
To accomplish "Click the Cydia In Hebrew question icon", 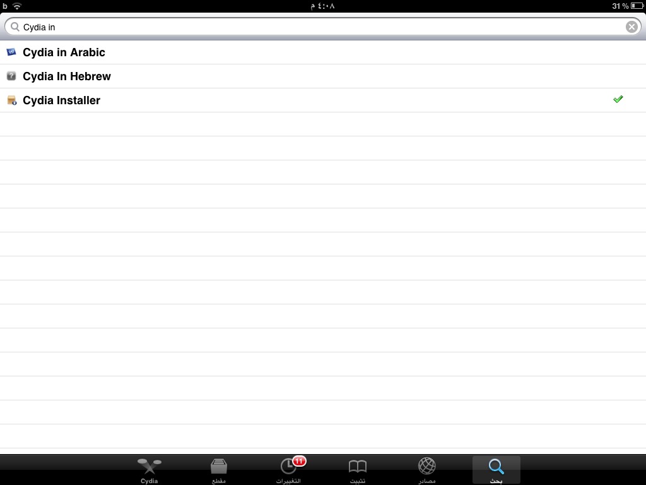I will (x=11, y=76).
